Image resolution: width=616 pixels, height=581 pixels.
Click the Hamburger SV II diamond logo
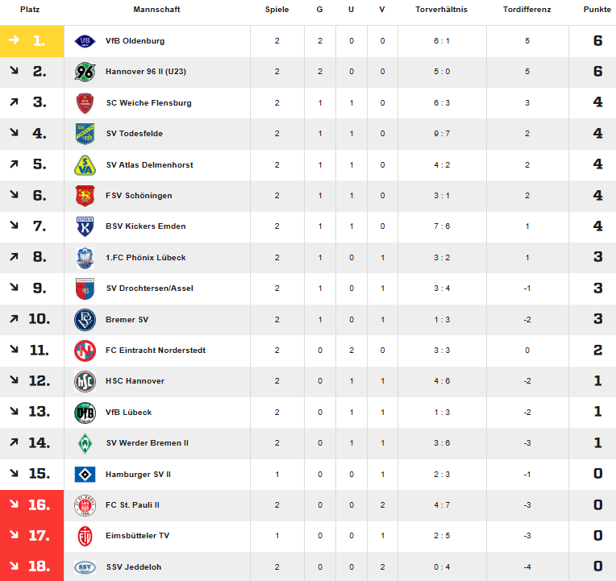[x=85, y=474]
